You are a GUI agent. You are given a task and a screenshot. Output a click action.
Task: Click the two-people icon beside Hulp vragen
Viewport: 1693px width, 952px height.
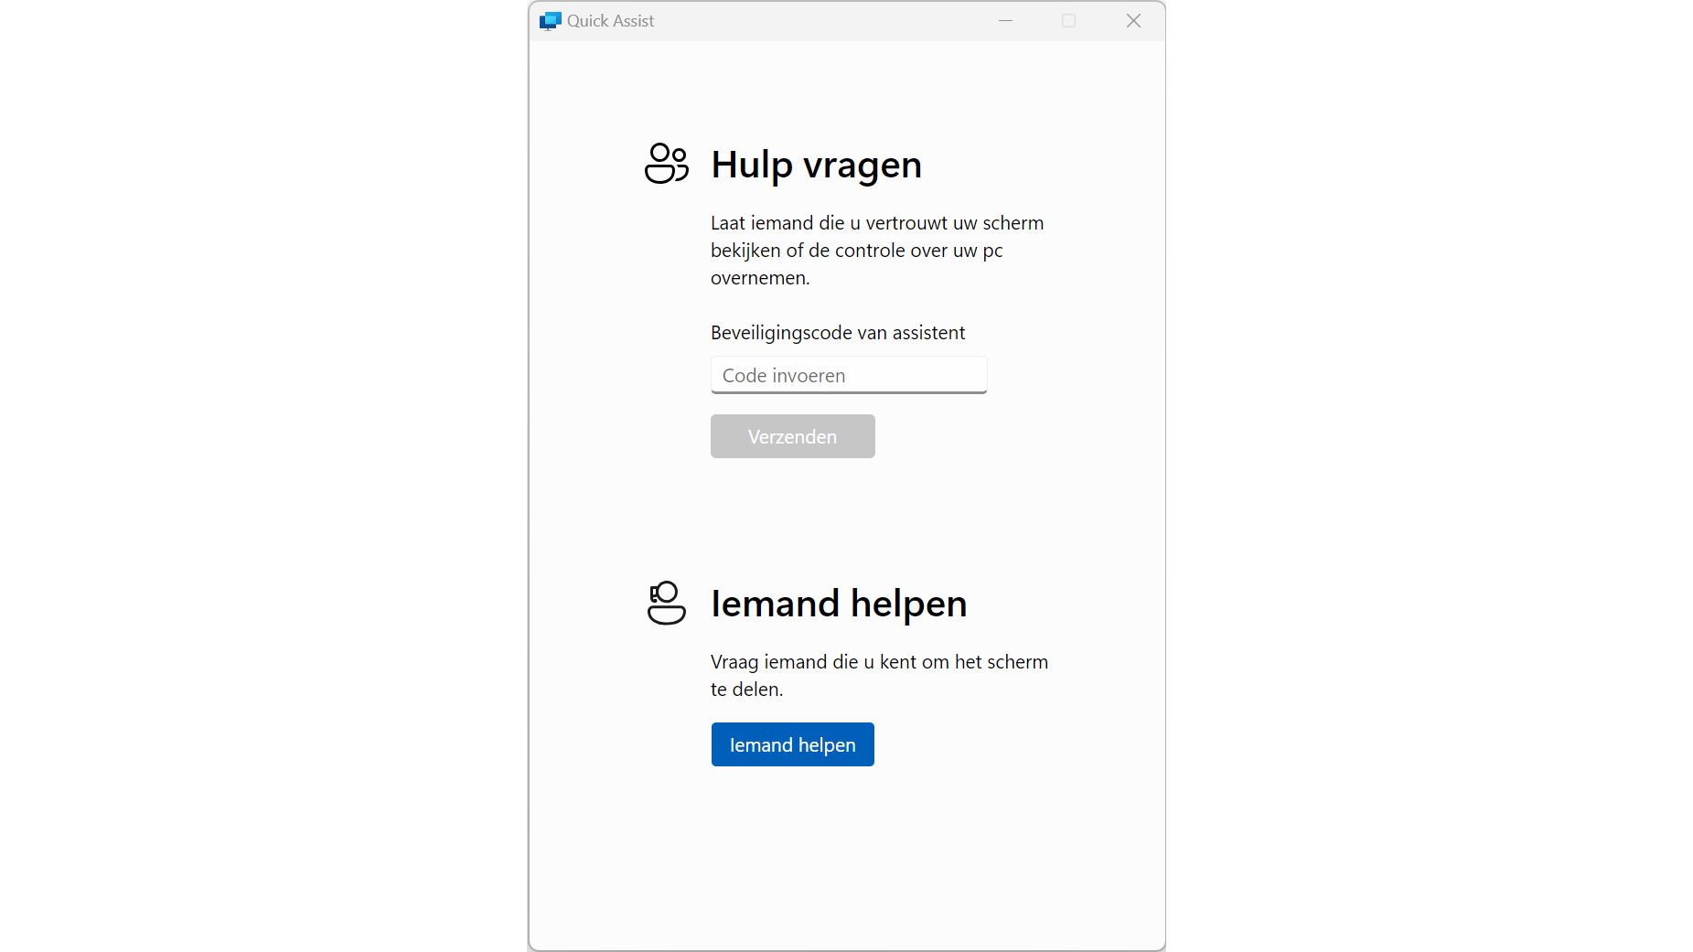tap(667, 164)
